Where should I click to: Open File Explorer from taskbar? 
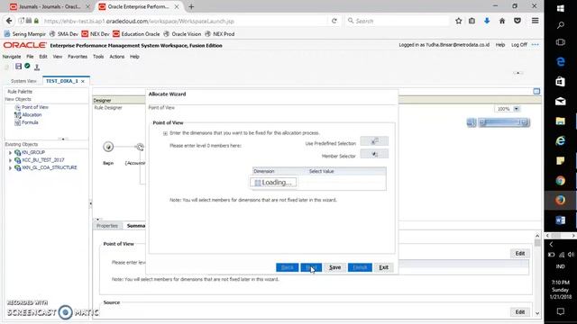pyautogui.click(x=561, y=121)
